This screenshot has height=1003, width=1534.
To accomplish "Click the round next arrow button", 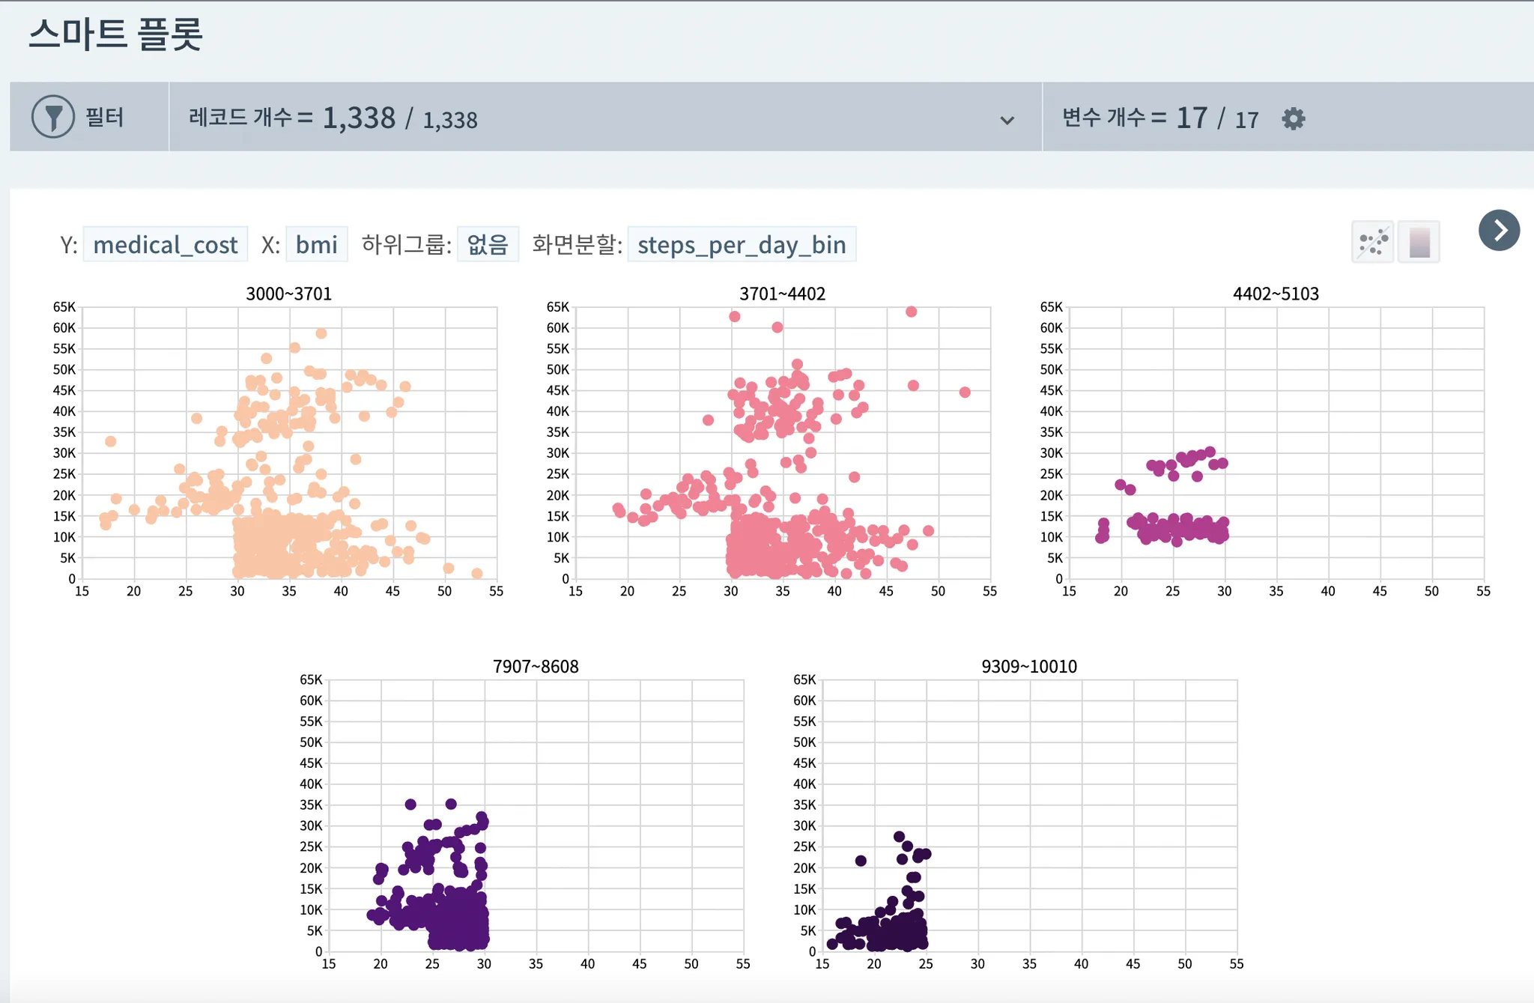I will [x=1499, y=230].
